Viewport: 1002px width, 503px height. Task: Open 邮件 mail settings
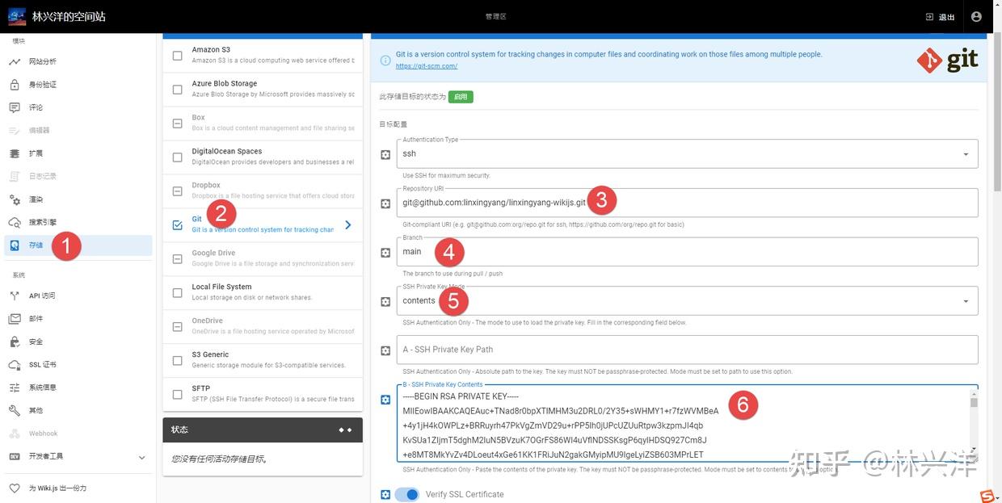coord(78,319)
